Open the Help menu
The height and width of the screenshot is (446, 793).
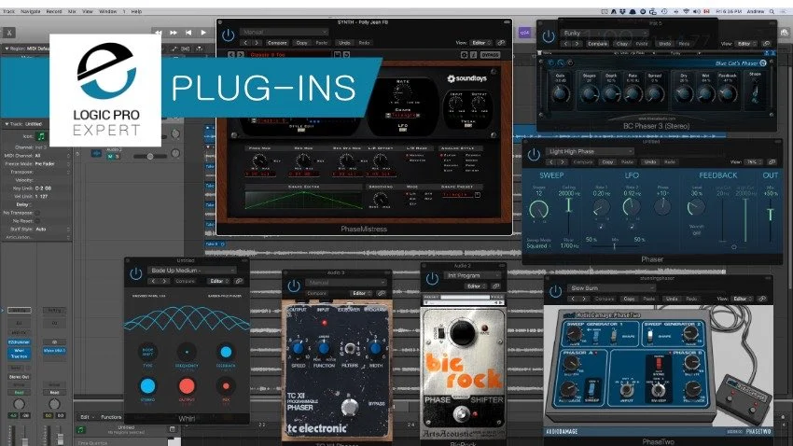(x=136, y=11)
